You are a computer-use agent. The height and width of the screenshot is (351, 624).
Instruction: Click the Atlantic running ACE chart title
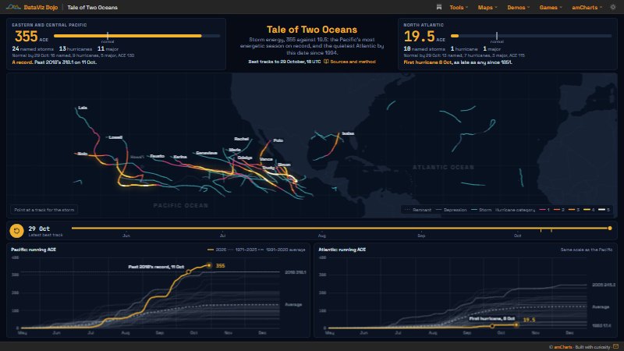click(x=342, y=250)
